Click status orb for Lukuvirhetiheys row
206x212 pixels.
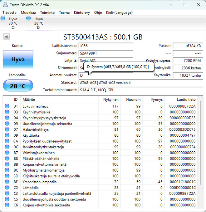(x=7, y=106)
